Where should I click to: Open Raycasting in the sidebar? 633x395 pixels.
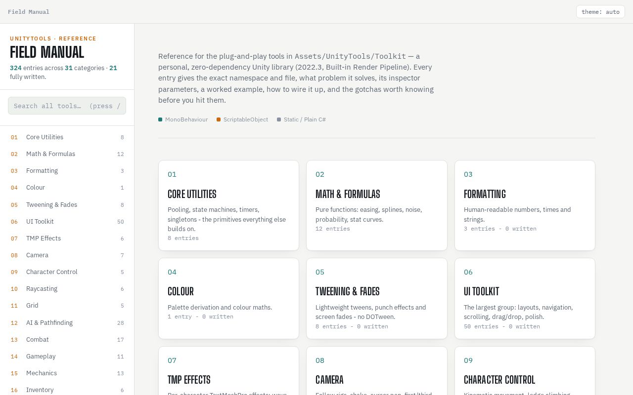[67, 289]
